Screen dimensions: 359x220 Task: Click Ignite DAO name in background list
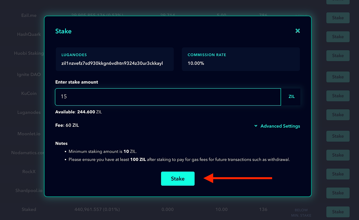pyautogui.click(x=29, y=75)
